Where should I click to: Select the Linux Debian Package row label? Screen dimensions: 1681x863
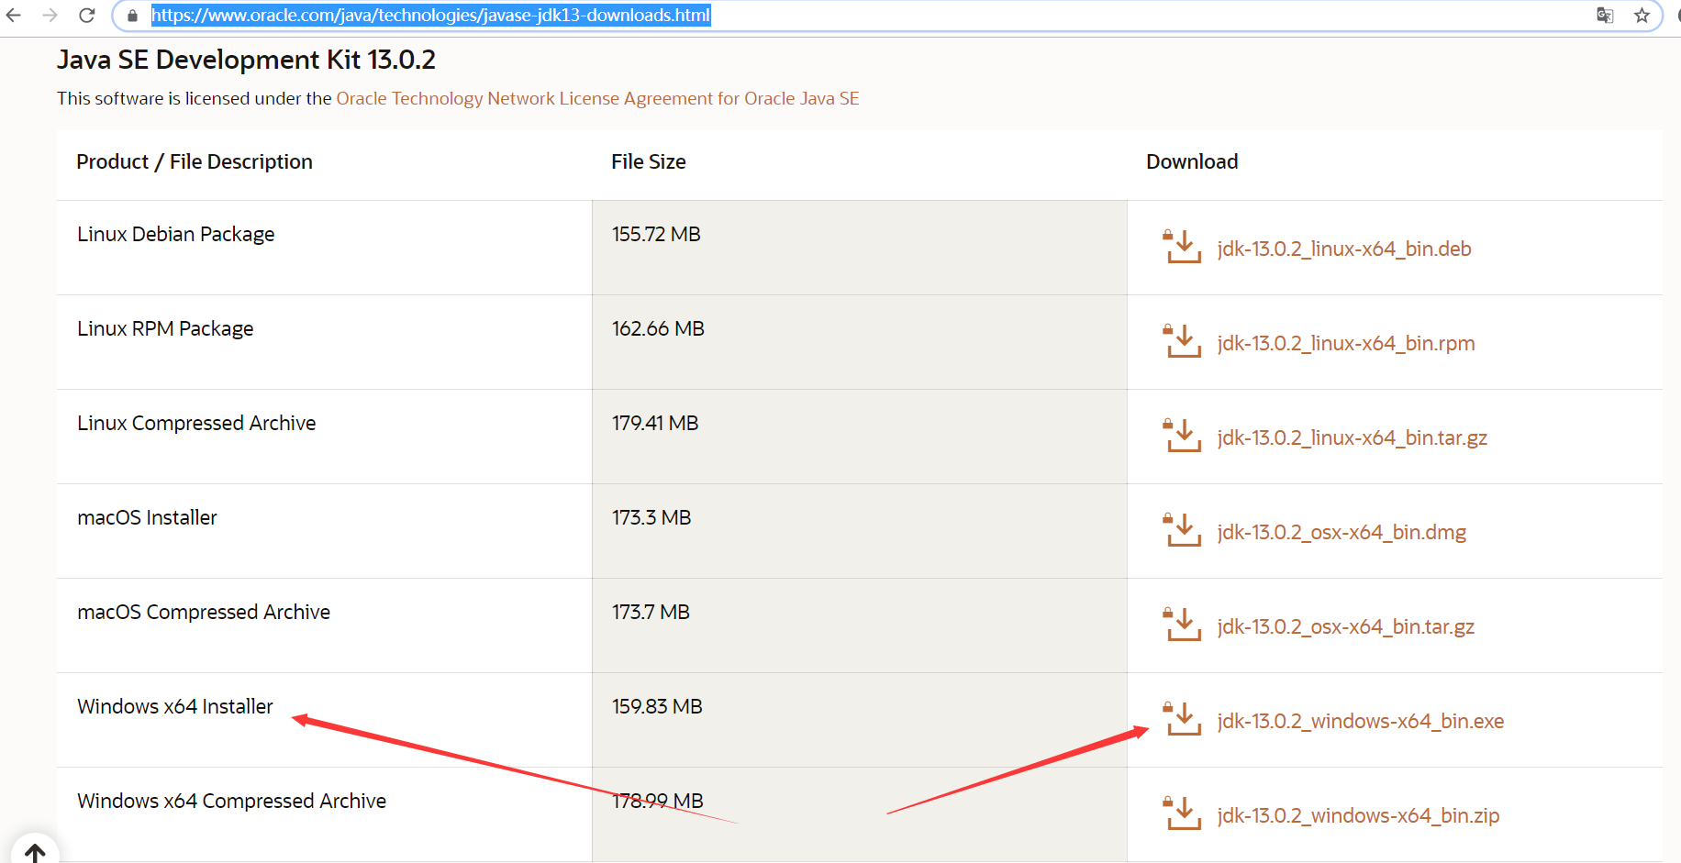(x=176, y=234)
